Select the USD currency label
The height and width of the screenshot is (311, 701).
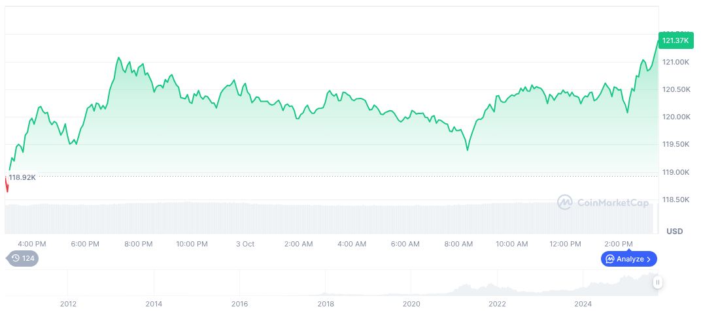pyautogui.click(x=674, y=231)
